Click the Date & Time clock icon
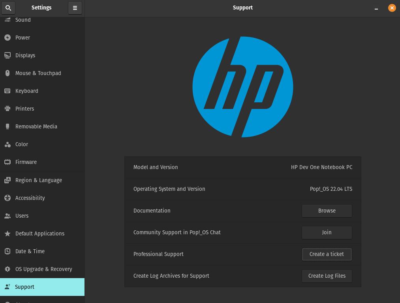The image size is (400, 303). point(8,251)
